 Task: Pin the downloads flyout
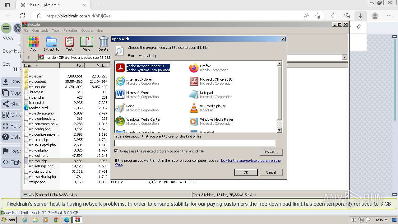pyautogui.click(x=359, y=27)
